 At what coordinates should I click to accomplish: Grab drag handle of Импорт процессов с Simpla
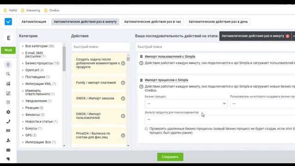[142, 80]
